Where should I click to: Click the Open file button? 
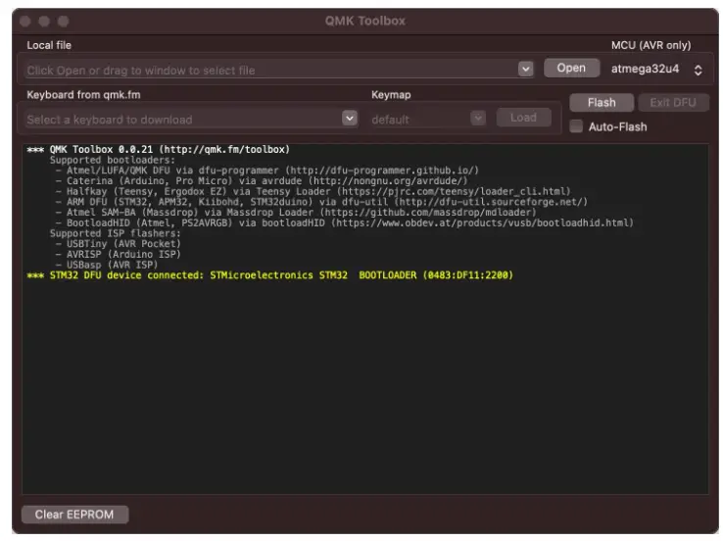pyautogui.click(x=571, y=69)
